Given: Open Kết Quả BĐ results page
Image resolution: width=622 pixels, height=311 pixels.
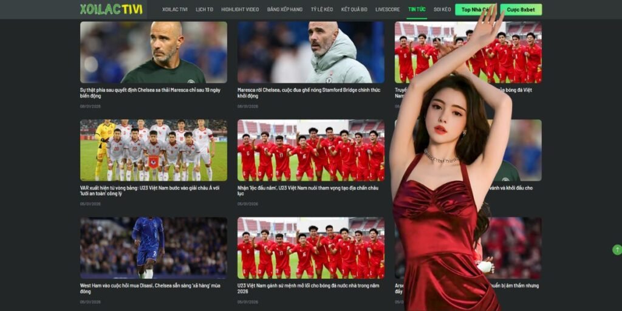Looking at the screenshot, I should [354, 10].
